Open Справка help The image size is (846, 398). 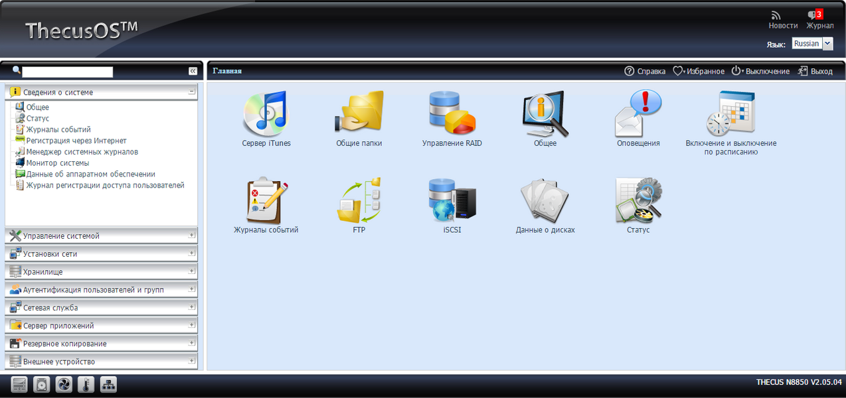click(x=645, y=71)
